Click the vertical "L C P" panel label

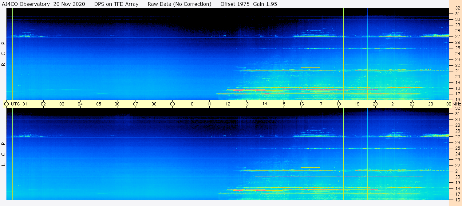[x=4, y=154]
